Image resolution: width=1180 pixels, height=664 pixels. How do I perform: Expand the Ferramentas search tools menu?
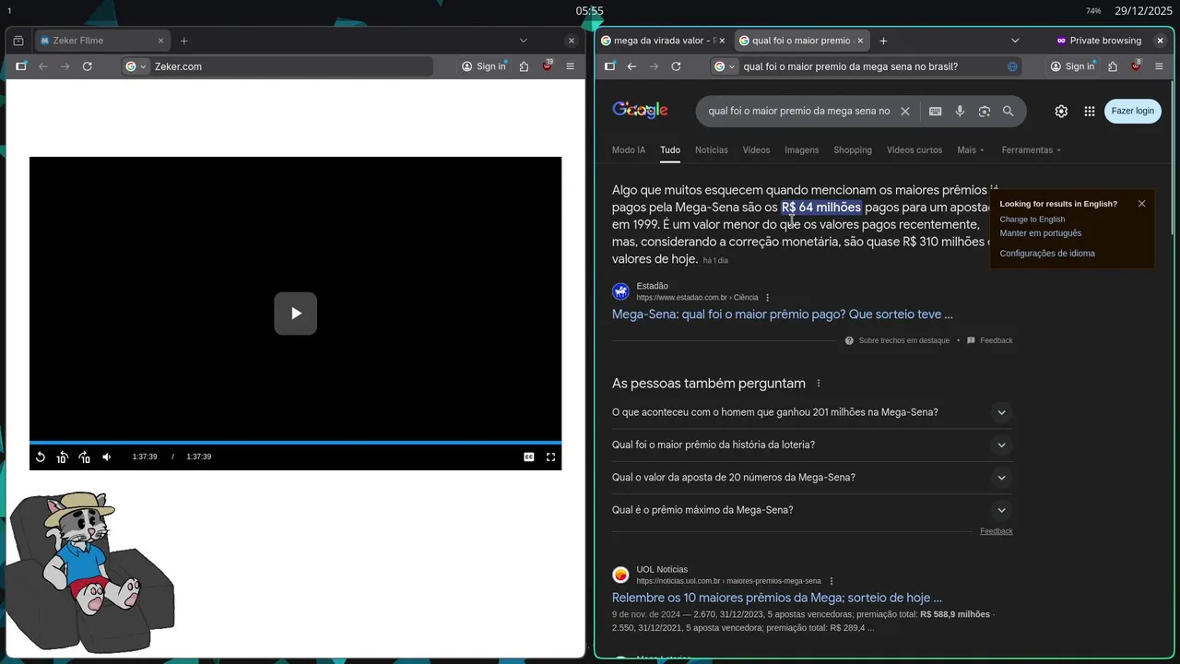(x=1031, y=149)
